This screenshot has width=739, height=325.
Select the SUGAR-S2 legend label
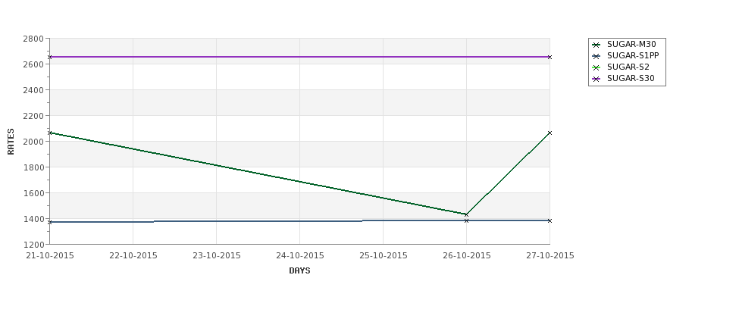628,67
